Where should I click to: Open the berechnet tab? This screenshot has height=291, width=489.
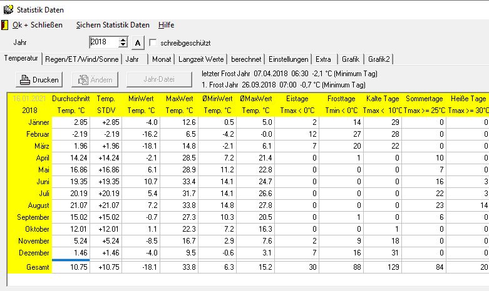[246, 59]
